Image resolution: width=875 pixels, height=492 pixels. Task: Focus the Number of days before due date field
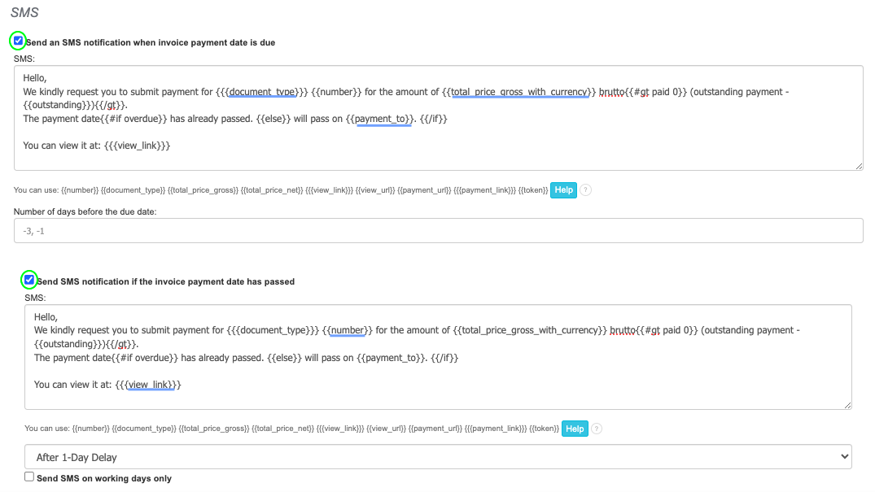438,231
